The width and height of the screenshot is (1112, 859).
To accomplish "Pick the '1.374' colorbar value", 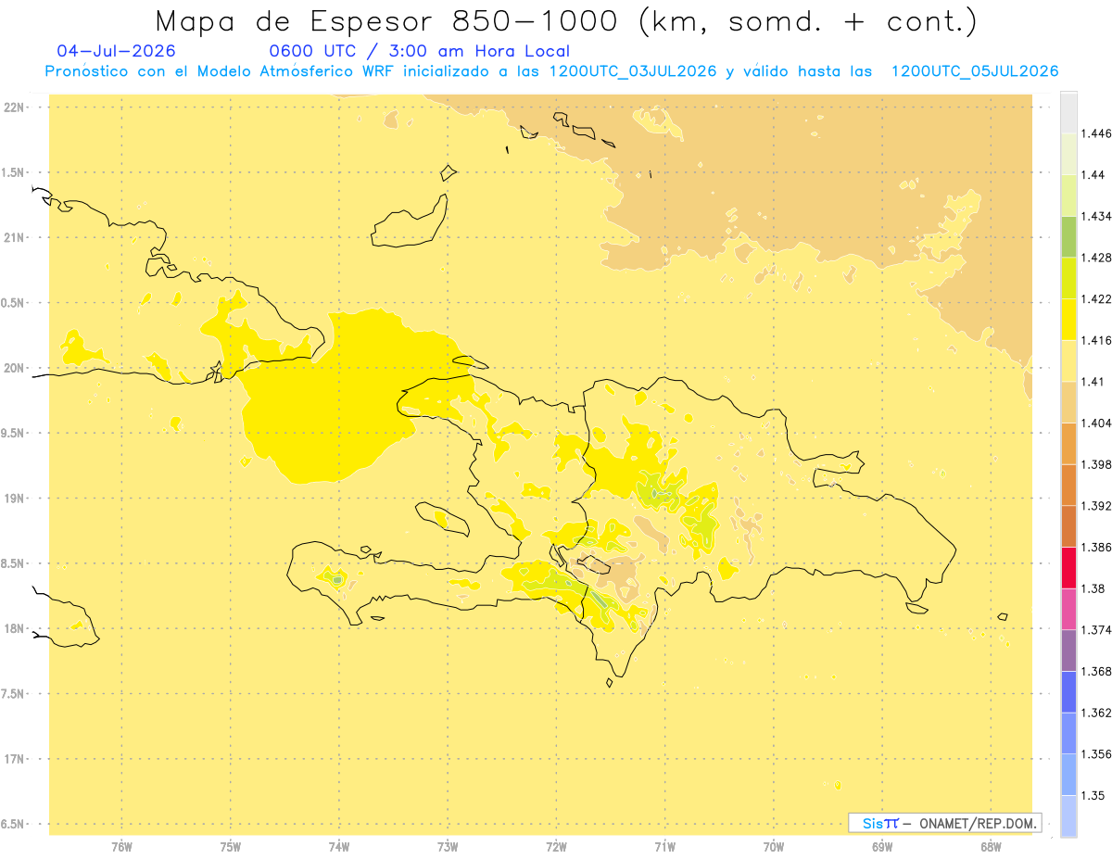I will click(1096, 630).
